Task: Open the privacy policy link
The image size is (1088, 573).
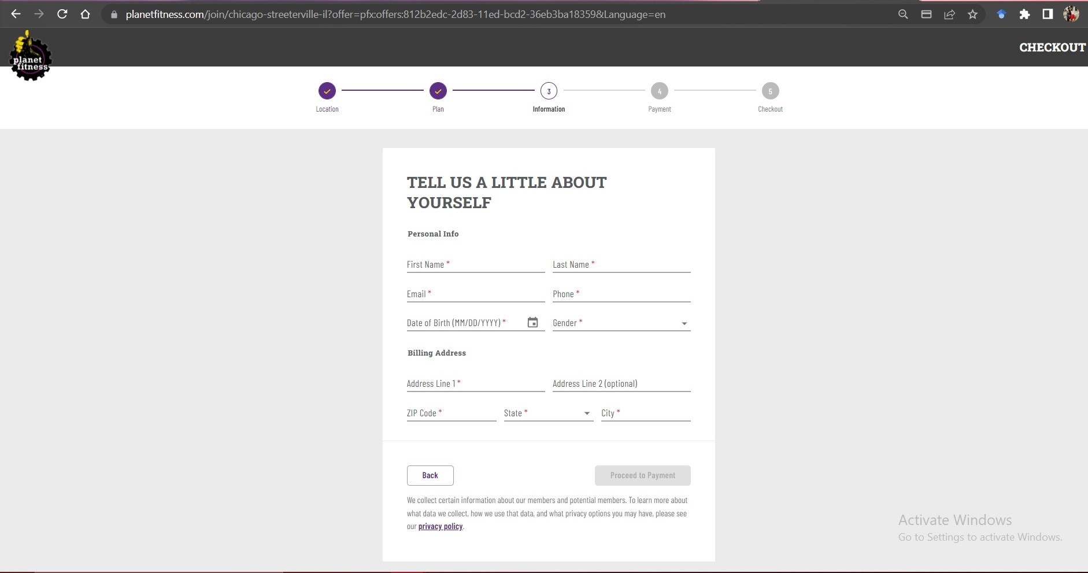Action: (441, 526)
